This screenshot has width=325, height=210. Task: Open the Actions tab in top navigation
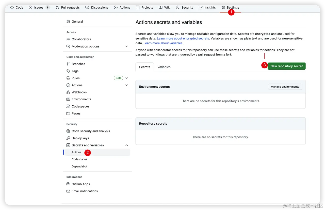click(122, 8)
